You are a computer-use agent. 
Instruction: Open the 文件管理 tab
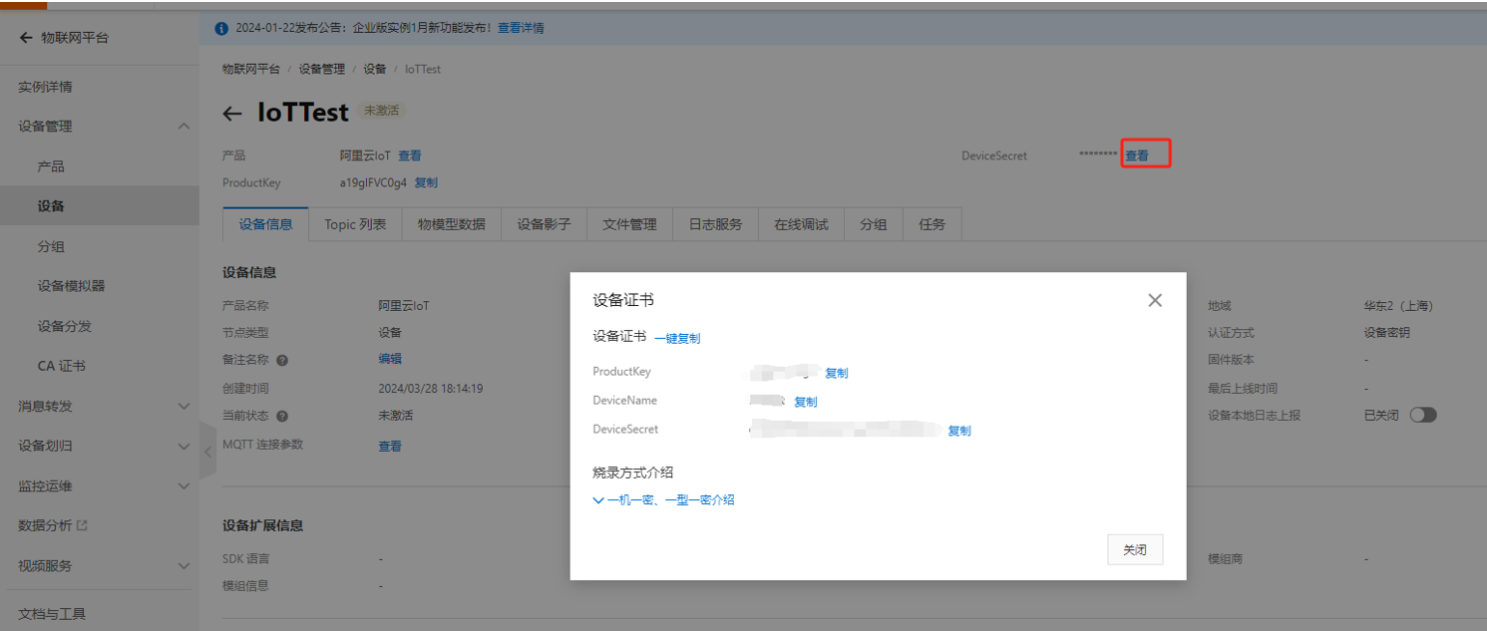click(629, 224)
